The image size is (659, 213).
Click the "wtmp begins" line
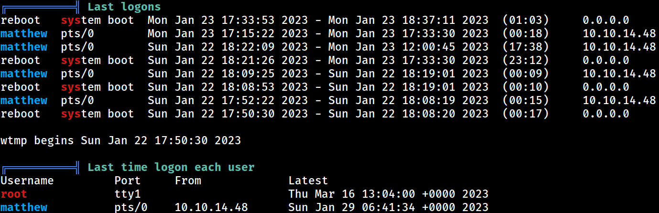[121, 141]
